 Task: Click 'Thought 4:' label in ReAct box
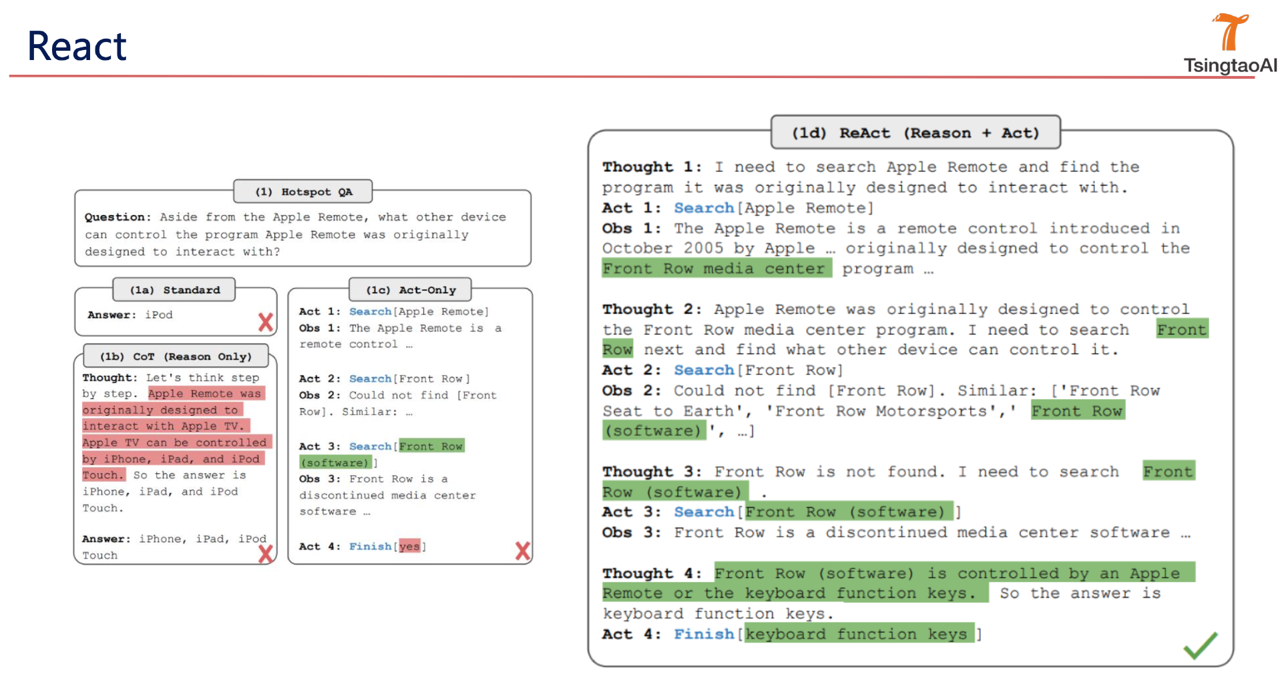[652, 573]
